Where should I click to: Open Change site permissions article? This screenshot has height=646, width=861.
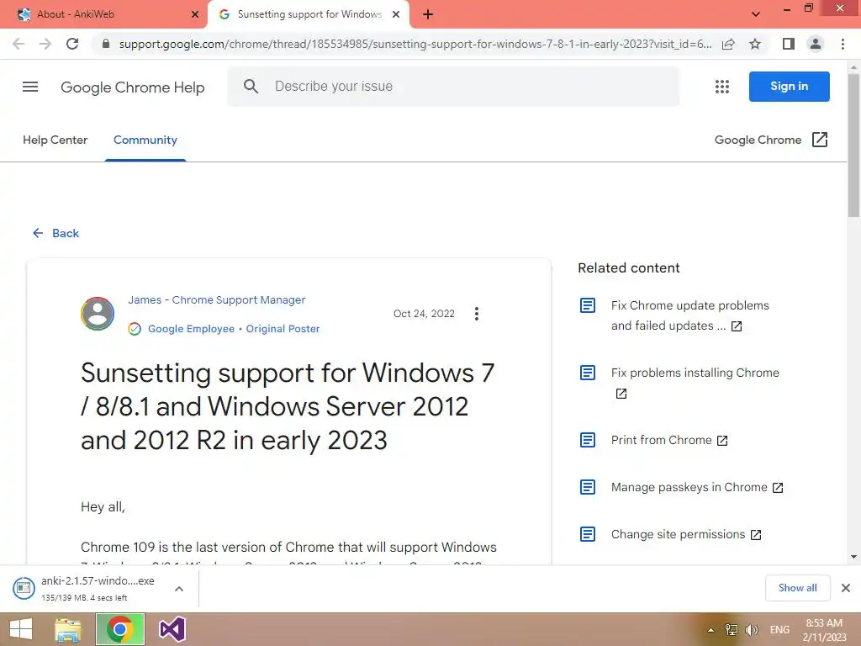point(686,534)
